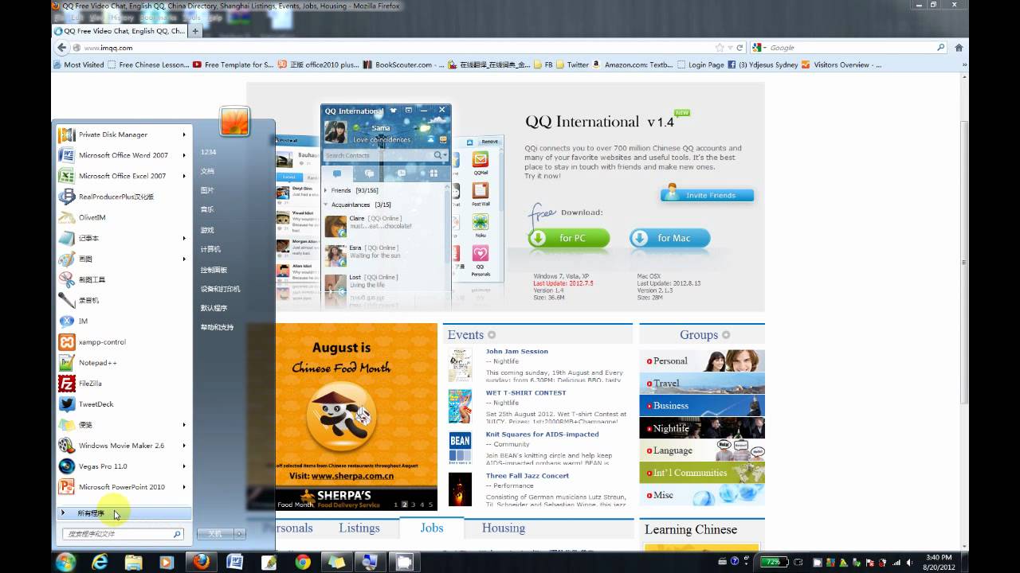Open the Three Fall Jazz Concert link
This screenshot has height=573, width=1020.
coord(528,475)
